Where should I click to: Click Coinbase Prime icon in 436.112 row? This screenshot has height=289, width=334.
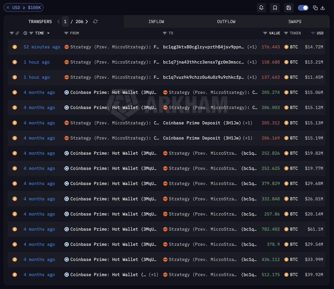pos(67,260)
